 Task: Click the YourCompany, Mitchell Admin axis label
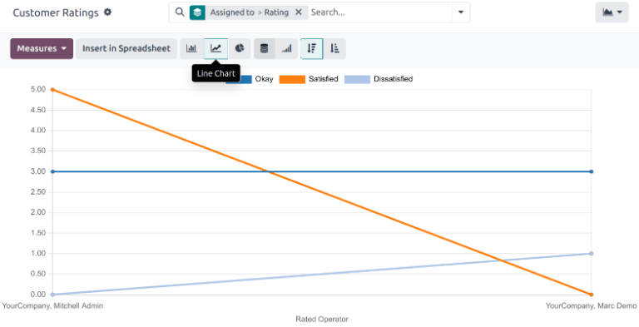click(x=52, y=306)
